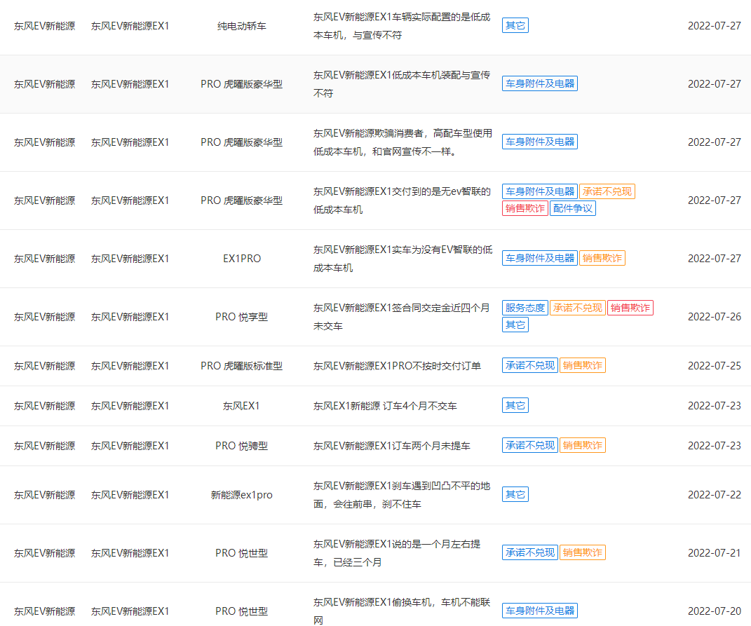Select model cell '纯电动轿车'

pos(242,26)
